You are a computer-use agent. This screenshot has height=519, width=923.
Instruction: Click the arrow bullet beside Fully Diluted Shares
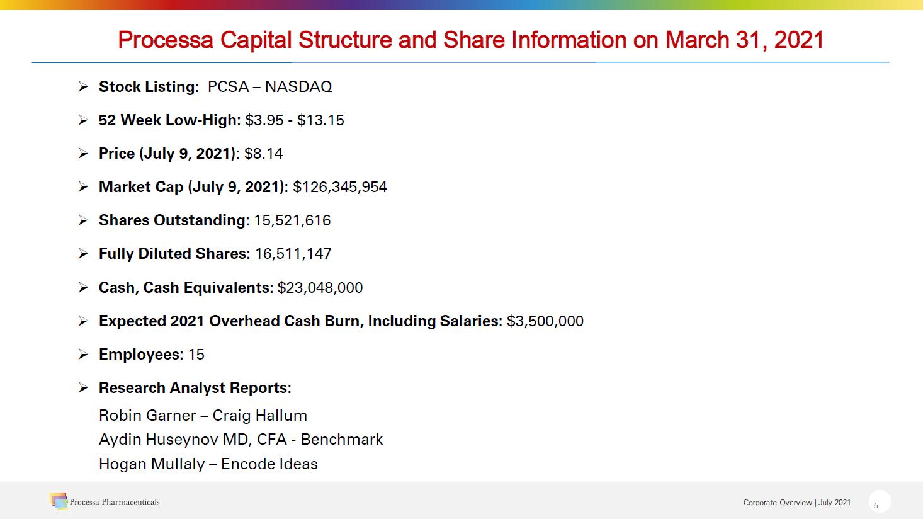[83, 254]
